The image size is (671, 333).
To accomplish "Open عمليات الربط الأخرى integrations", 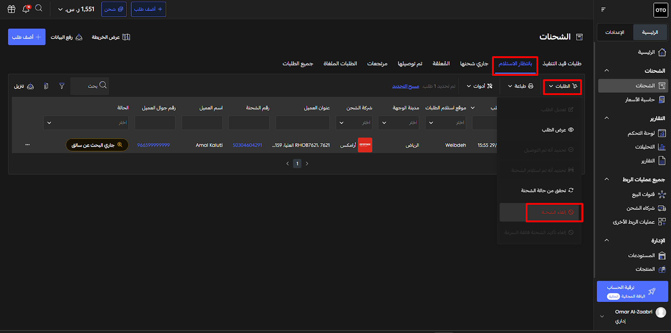I will (639, 222).
